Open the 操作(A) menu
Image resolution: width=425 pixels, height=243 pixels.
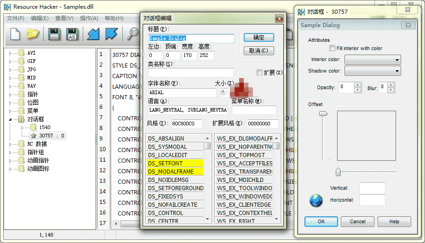[x=89, y=18]
